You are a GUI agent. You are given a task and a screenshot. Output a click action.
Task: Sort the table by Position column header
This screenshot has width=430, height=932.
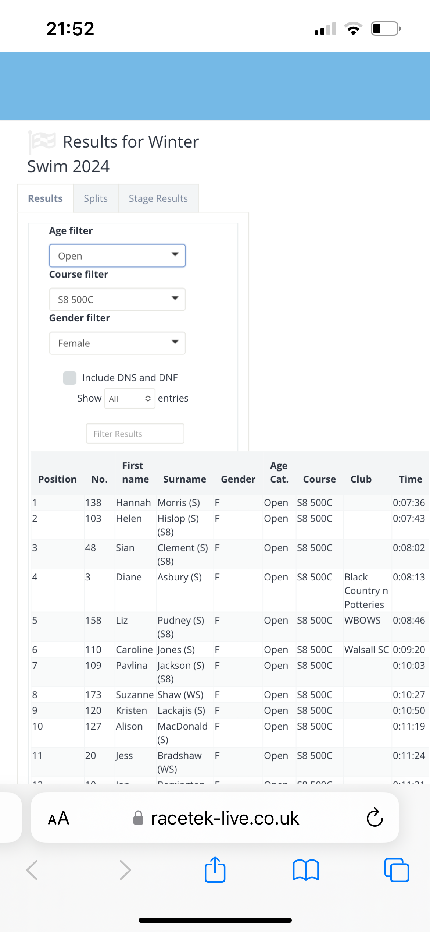pos(57,479)
